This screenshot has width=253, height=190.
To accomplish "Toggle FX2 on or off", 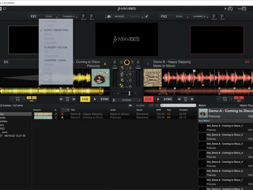I will click(x=164, y=16).
